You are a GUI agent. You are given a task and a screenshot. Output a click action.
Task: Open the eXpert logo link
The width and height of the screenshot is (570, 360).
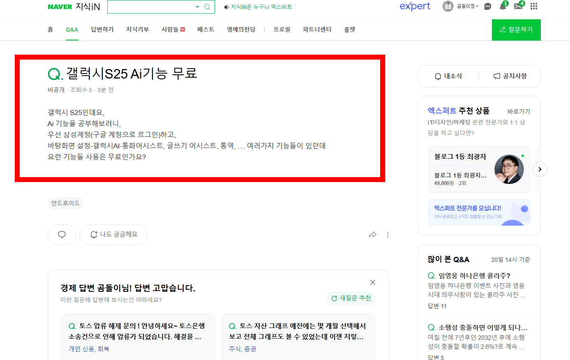[415, 6]
